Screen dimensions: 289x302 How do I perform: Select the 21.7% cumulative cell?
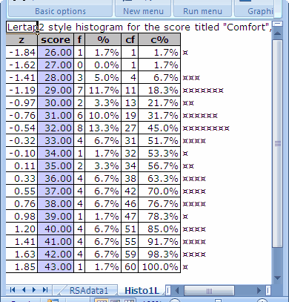(x=159, y=102)
